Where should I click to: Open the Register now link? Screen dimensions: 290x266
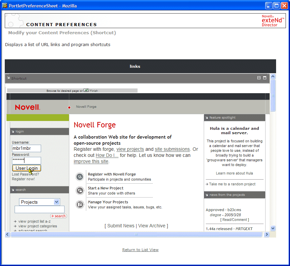tap(23, 179)
